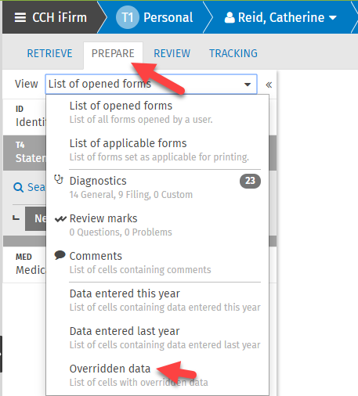Click the Comments speech bubble icon
Image resolution: width=358 pixels, height=396 pixels.
60,255
